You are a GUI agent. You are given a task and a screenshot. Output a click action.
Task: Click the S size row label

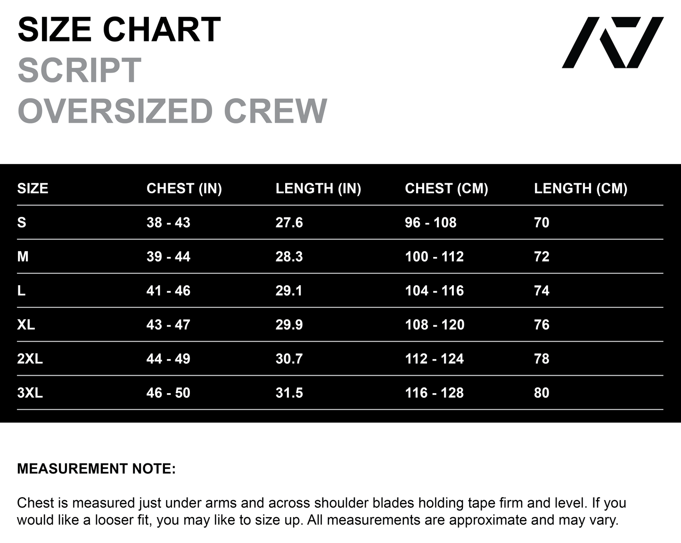click(x=22, y=222)
